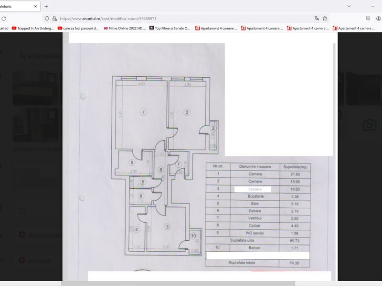Open the tracking protection shield icon
The width and height of the screenshot is (382, 286).
[x=46, y=18]
